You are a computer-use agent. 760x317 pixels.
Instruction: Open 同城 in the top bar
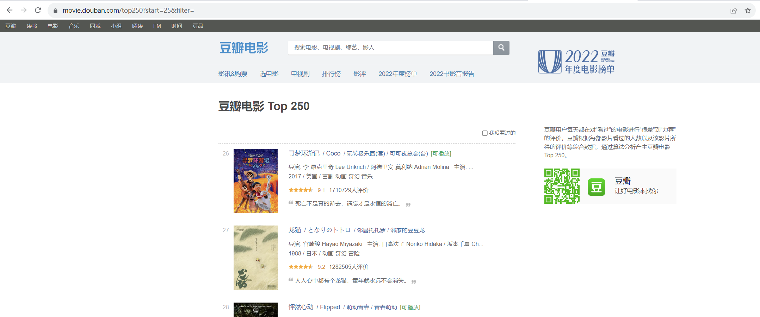point(95,26)
